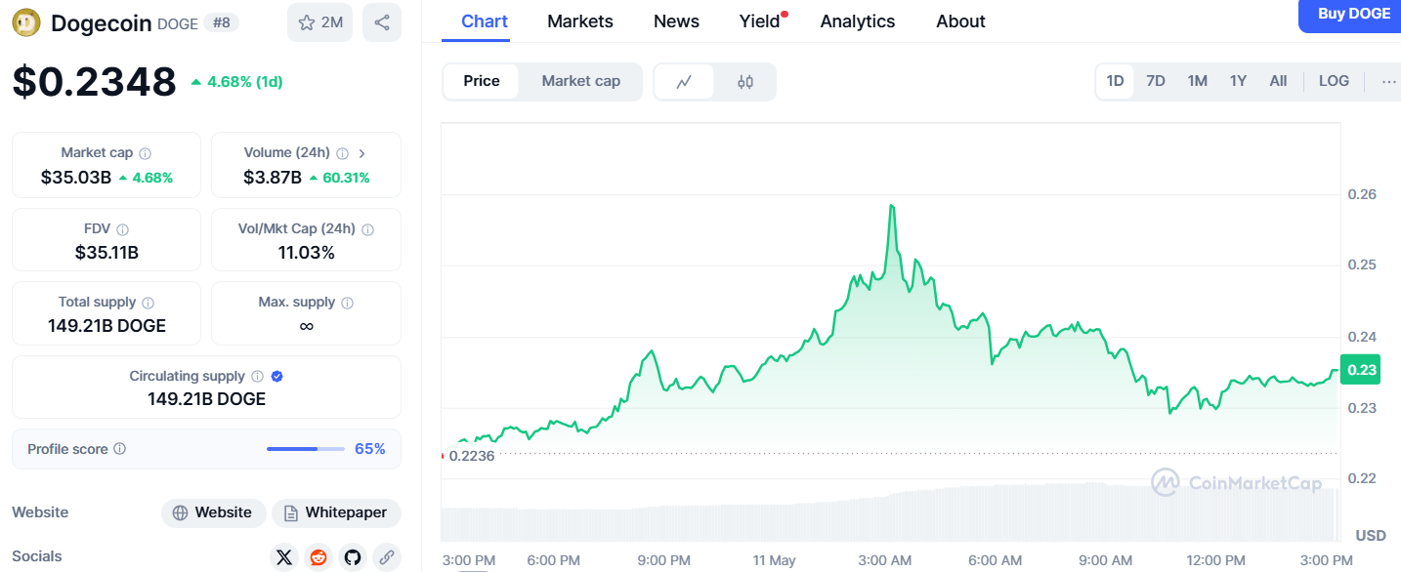Open the info icon next to Market cap label
The height and width of the screenshot is (572, 1401).
pos(145,153)
